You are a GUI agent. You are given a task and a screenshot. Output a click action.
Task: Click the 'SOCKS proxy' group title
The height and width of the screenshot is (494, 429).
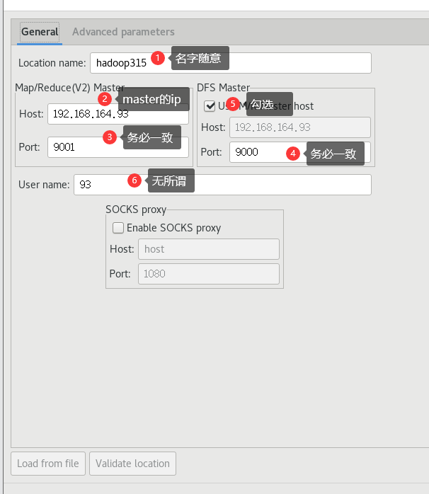click(136, 209)
